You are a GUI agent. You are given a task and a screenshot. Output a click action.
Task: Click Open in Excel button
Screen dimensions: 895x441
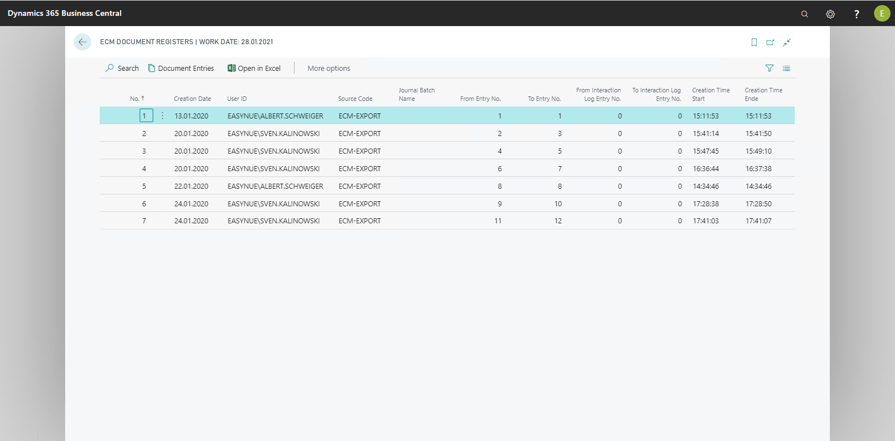[x=254, y=68]
